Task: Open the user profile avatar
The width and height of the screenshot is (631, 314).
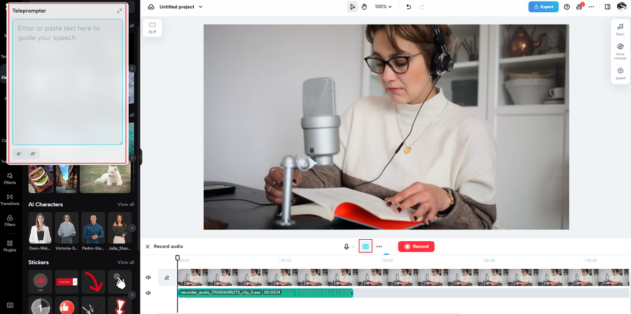Action: [x=621, y=7]
